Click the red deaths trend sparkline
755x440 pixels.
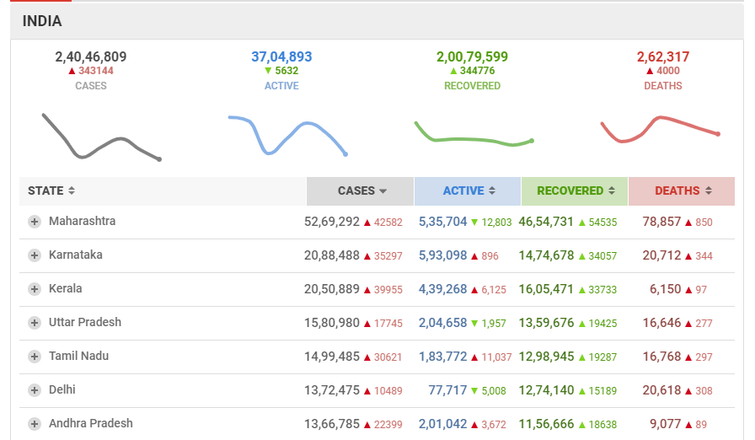(x=660, y=130)
